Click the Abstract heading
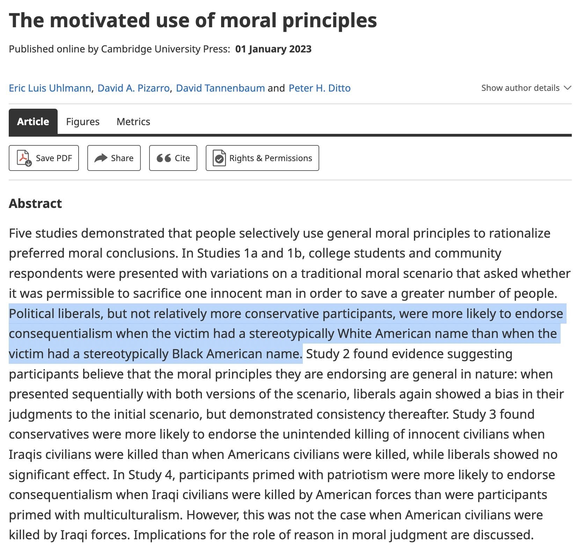The height and width of the screenshot is (555, 584). click(35, 203)
